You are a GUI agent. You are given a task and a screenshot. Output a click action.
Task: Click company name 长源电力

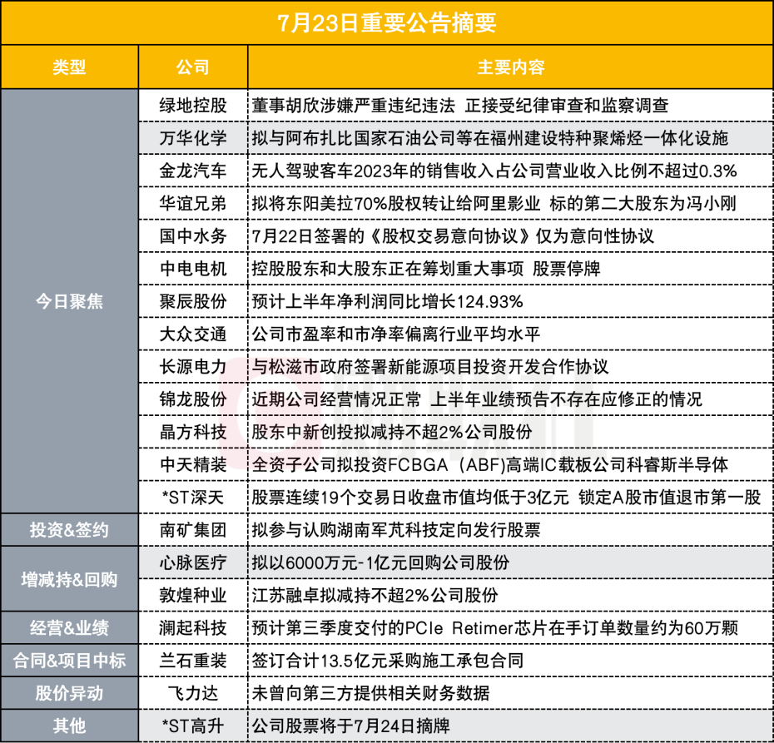click(193, 367)
